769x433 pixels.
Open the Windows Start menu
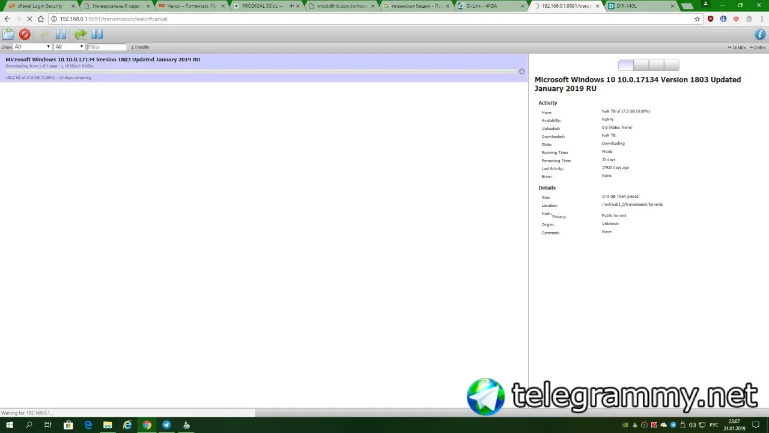pos(10,425)
